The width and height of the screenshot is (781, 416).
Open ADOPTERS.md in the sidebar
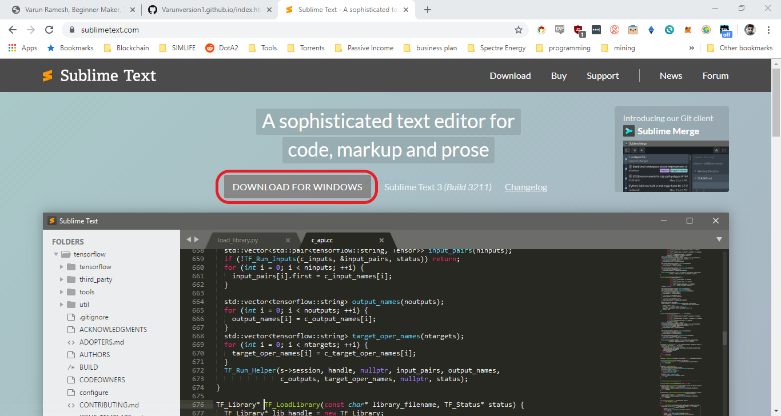click(95, 342)
